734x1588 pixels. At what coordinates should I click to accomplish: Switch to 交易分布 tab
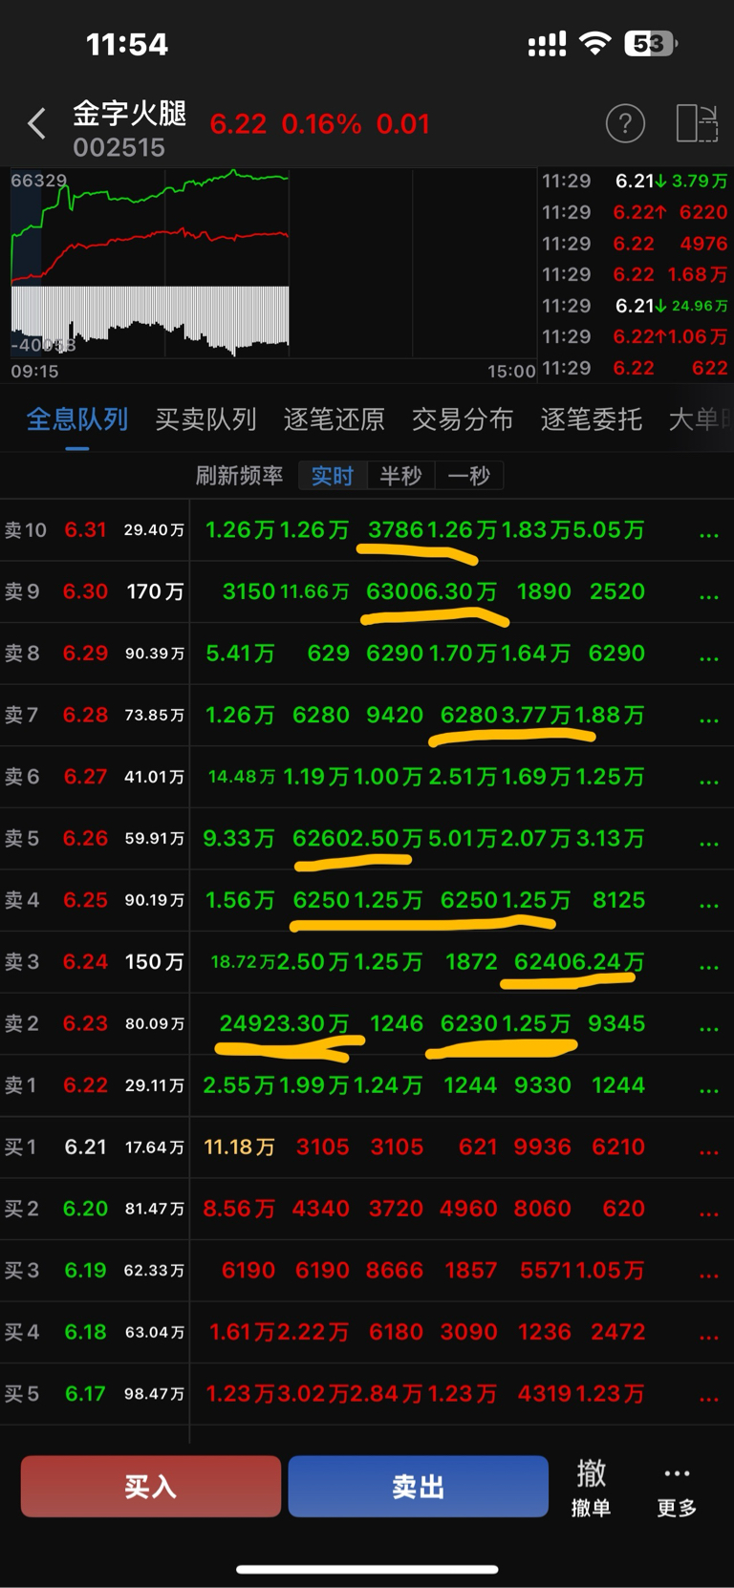click(x=463, y=419)
